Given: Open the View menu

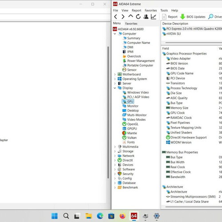Looking at the screenshot, I should point(125,10).
